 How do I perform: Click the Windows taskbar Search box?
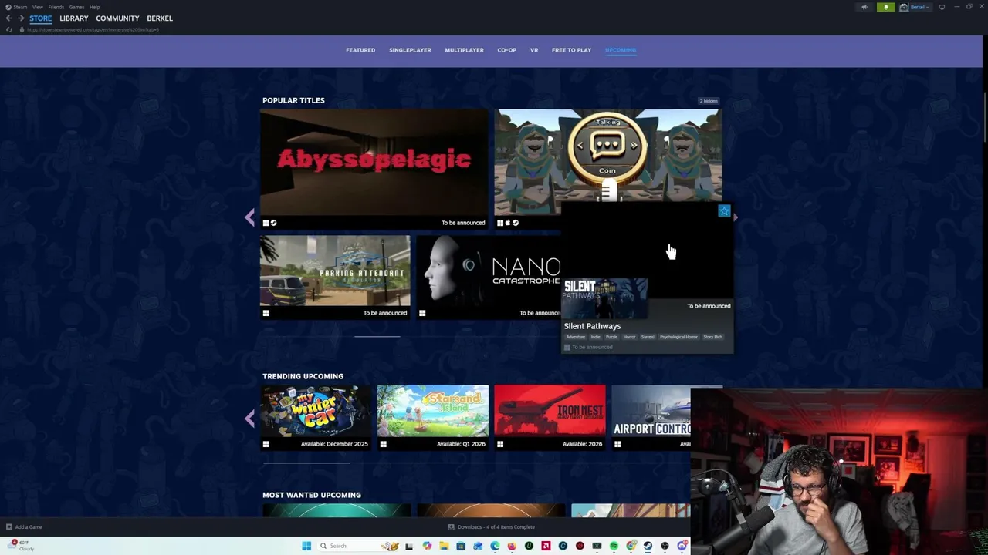click(359, 546)
